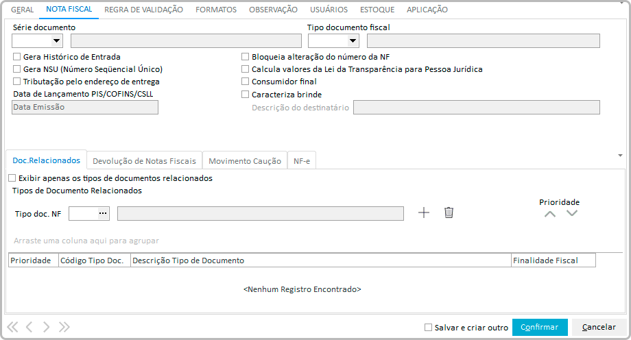Toggle Exibir apenas os tipos de documentos relacionados

pyautogui.click(x=12, y=178)
